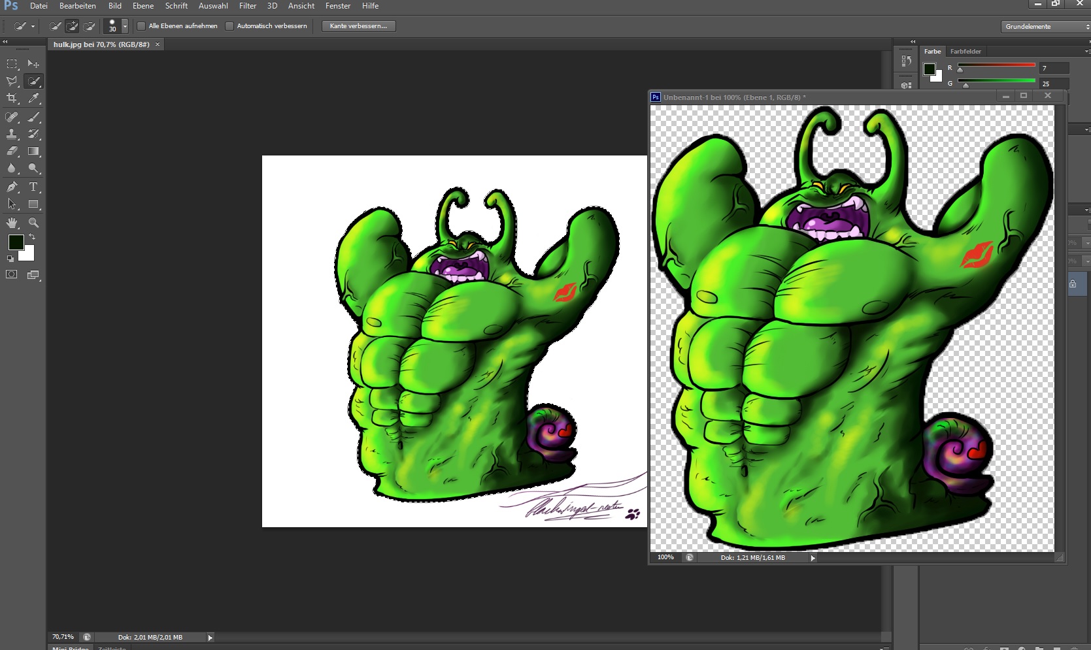Image resolution: width=1091 pixels, height=650 pixels.
Task: Choose the Pen tool
Action: (x=12, y=187)
